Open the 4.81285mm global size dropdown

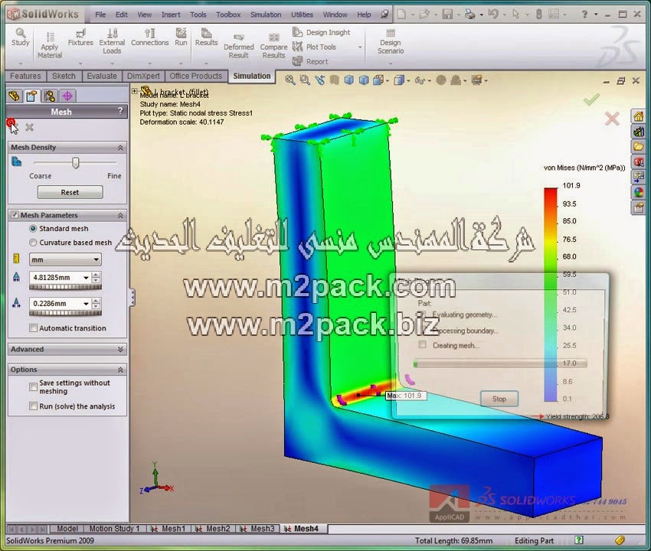(86, 278)
